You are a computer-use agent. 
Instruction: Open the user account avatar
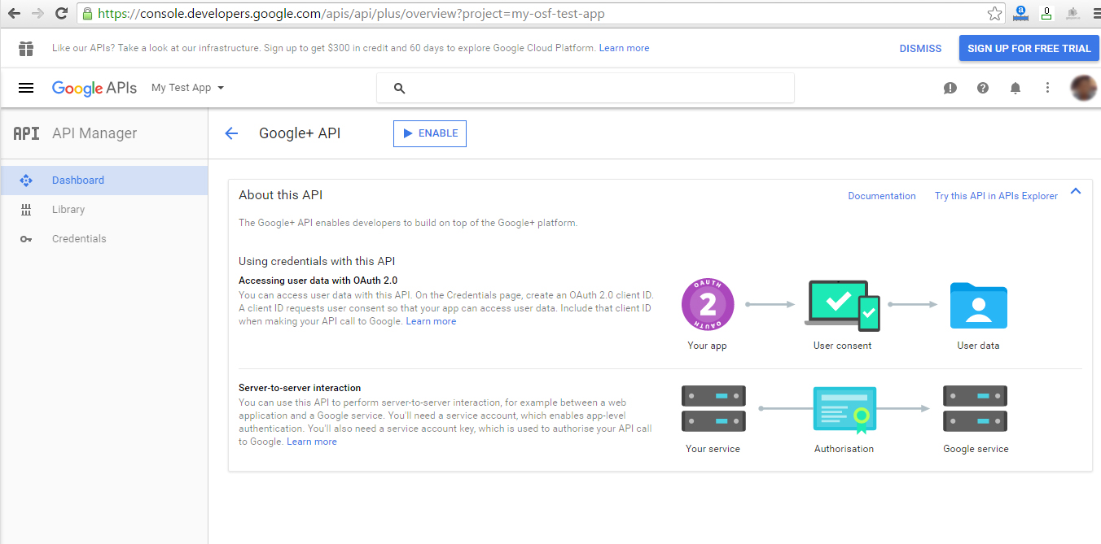[1084, 88]
